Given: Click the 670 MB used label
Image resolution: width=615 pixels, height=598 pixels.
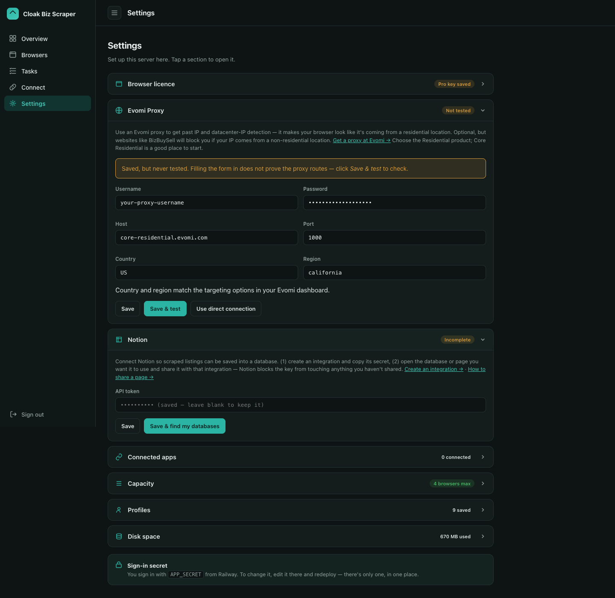Looking at the screenshot, I should [x=455, y=537].
